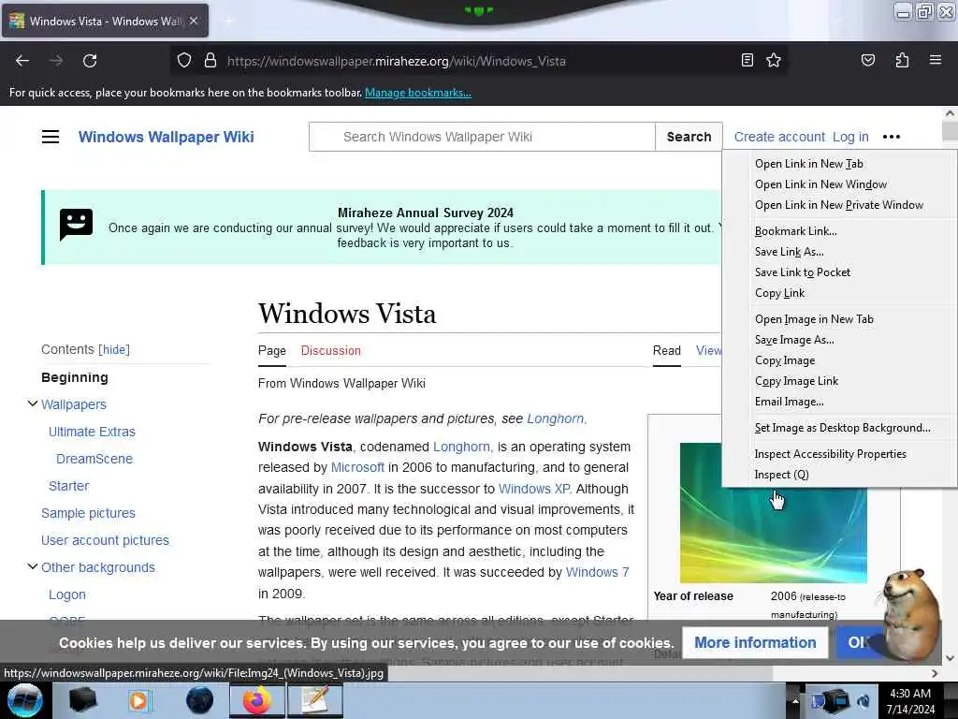The height and width of the screenshot is (719, 958).
Task: Open the Save to Pocket toolbar icon
Action: click(867, 60)
